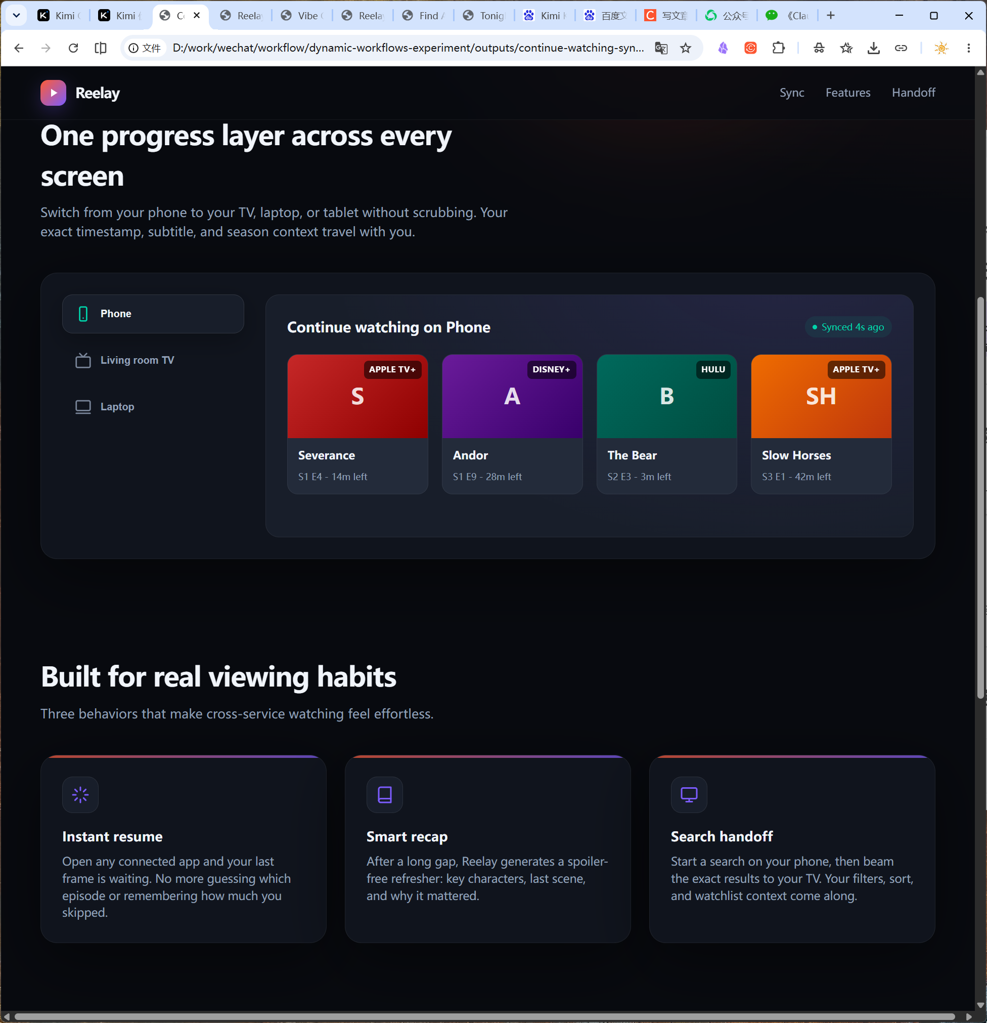
Task: Open the Extensions puzzle menu
Action: click(778, 48)
